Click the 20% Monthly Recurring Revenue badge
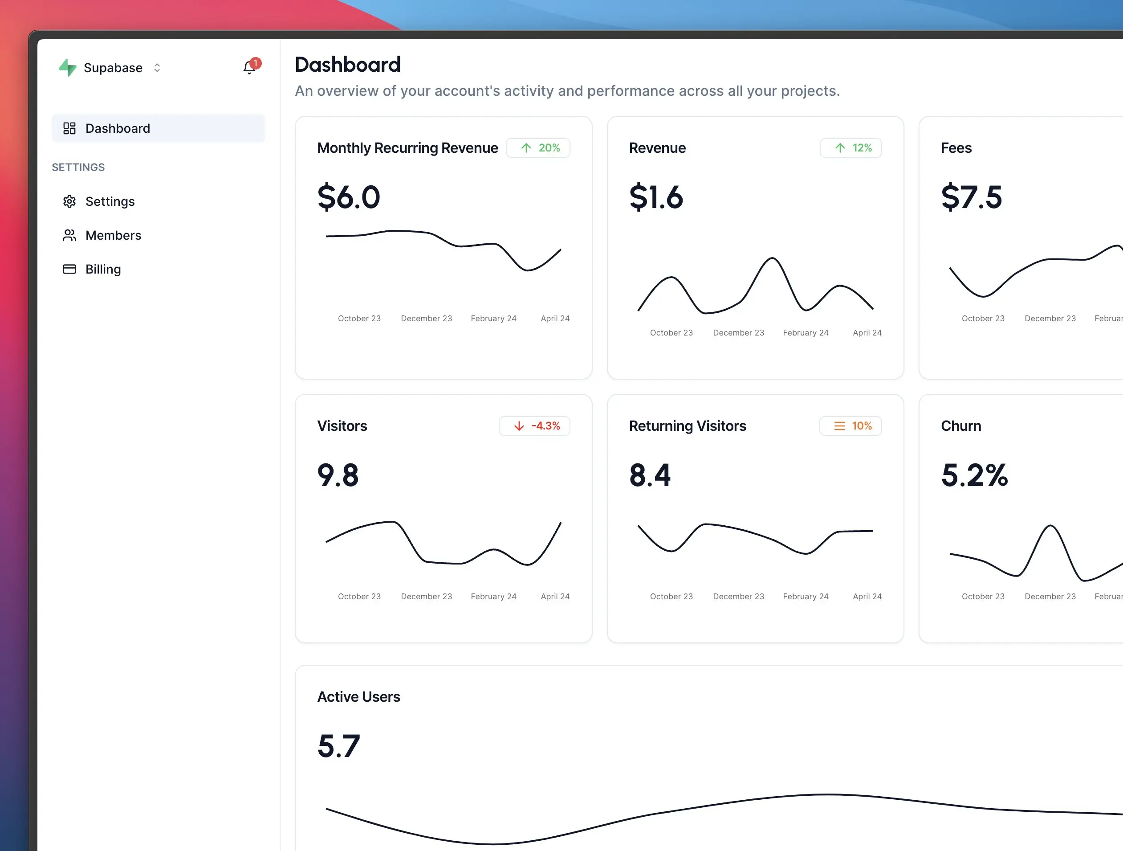Viewport: 1123px width, 851px height. click(538, 148)
